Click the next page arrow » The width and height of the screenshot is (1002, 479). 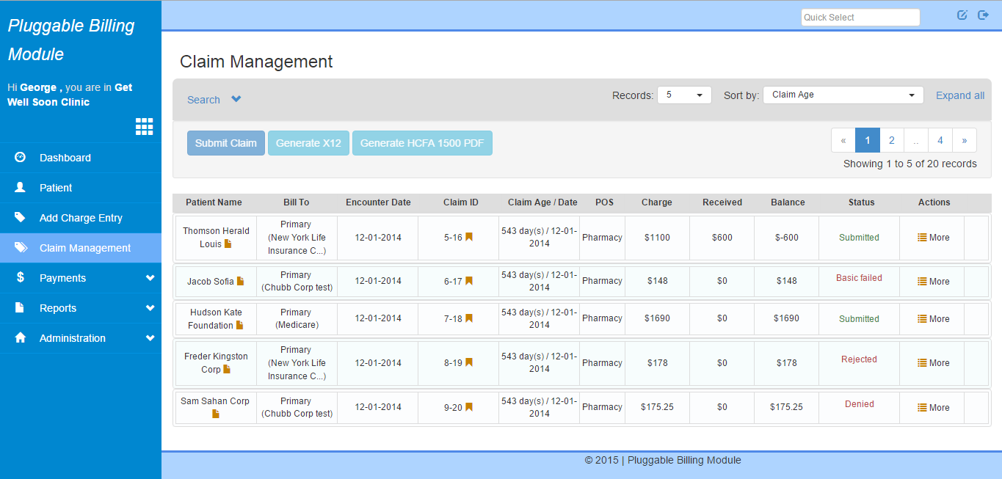965,140
